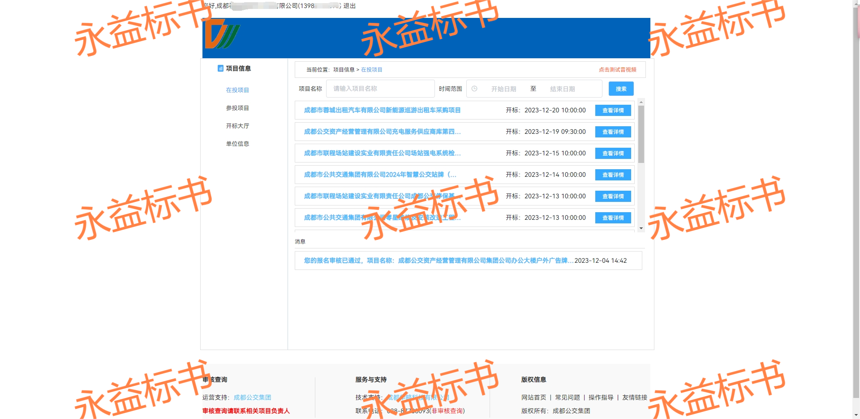This screenshot has width=860, height=419.
Task: Open project 成都公交资产经营管理有限公司充电服务供应商库
Action: (382, 132)
